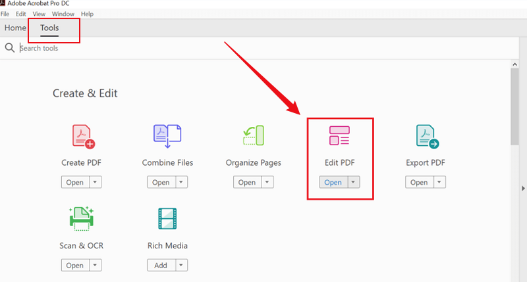The height and width of the screenshot is (282, 527).
Task: Show the collapsed right-hand pane arrow
Action: (x=523, y=189)
